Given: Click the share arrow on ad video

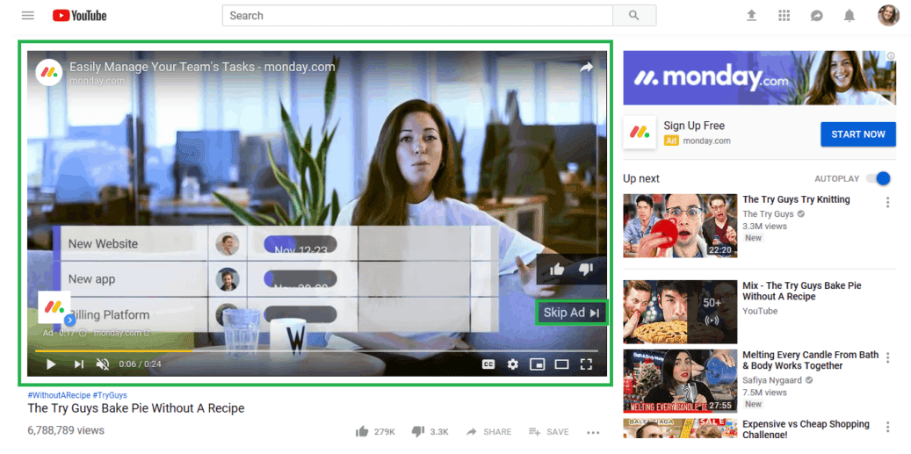Looking at the screenshot, I should click(586, 68).
